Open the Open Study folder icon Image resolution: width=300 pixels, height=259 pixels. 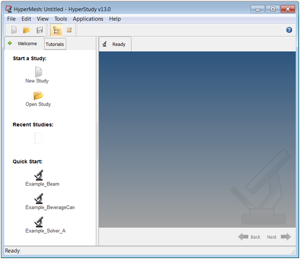[38, 96]
